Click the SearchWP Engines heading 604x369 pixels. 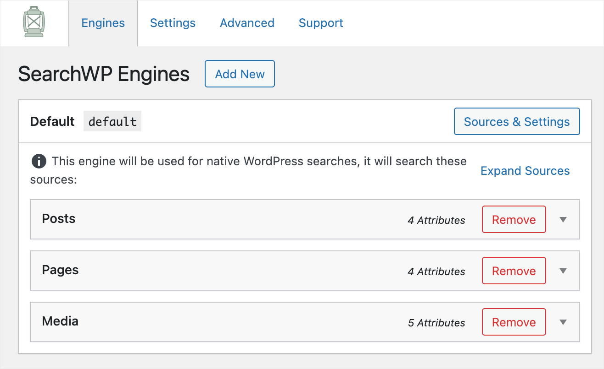[x=104, y=74]
